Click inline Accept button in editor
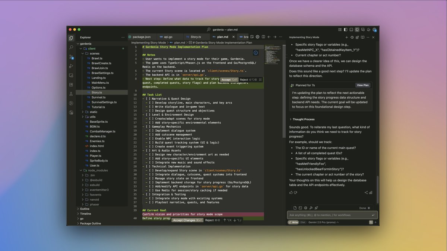The width and height of the screenshot is (447, 251). coord(229,80)
